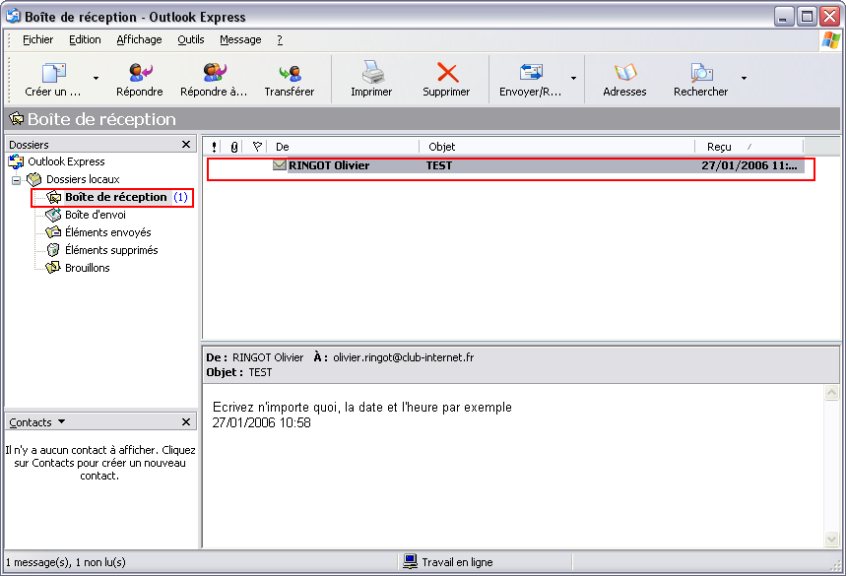Screen dimensions: 846x576
Task: Click the Travail en ligne status indicator
Action: [448, 562]
